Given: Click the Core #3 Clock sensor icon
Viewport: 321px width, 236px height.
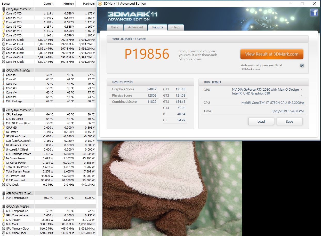Looking at the screenshot, I should [4, 53].
